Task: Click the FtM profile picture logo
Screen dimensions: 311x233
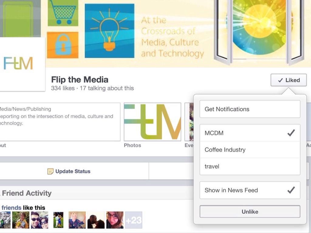Action: pyautogui.click(x=18, y=64)
